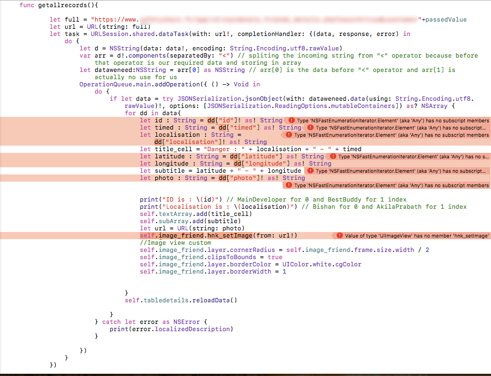Click the error icon on the 'let latitude' line
The image size is (491, 376).
[333, 157]
